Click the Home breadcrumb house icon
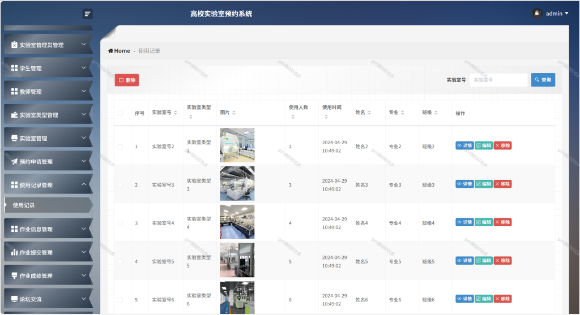 pos(110,51)
